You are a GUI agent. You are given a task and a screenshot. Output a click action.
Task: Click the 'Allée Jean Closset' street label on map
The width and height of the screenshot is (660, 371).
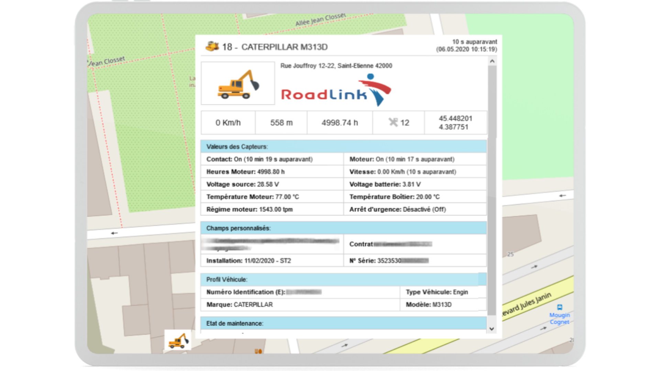[x=320, y=20]
